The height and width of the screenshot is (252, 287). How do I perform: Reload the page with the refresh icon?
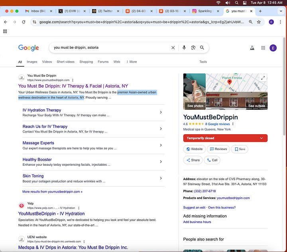pyautogui.click(x=24, y=22)
